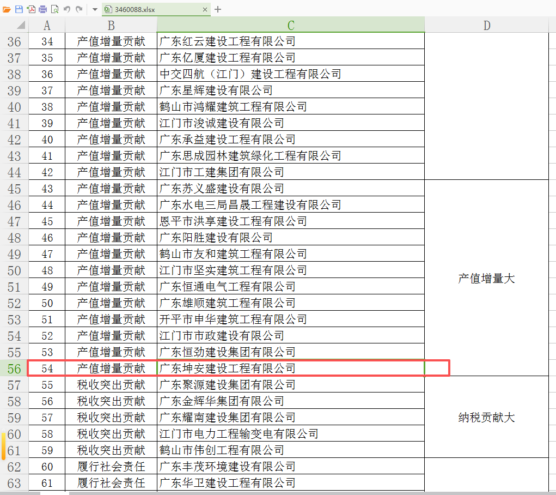Redo the last undone action
The image size is (556, 495).
(79, 9)
